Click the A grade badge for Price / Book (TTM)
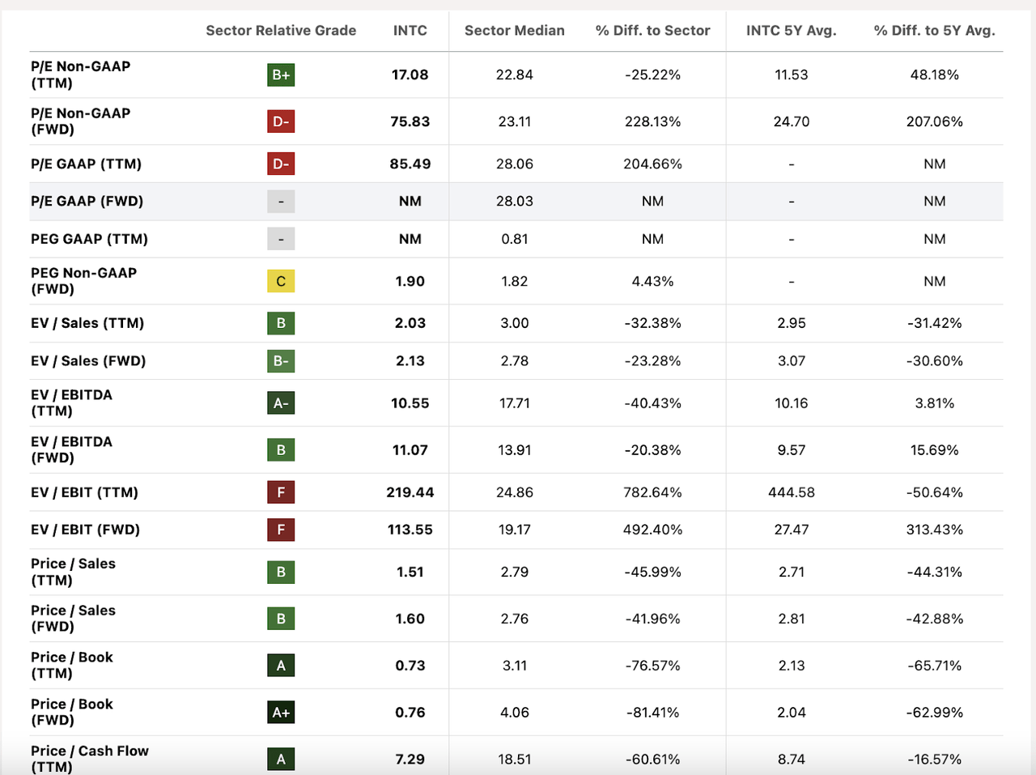Screen dimensions: 1036x775 tap(281, 666)
